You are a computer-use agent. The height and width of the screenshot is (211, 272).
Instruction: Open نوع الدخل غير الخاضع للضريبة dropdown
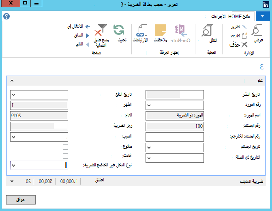pos(14,165)
